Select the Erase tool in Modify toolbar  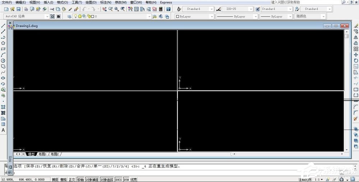click(356, 26)
